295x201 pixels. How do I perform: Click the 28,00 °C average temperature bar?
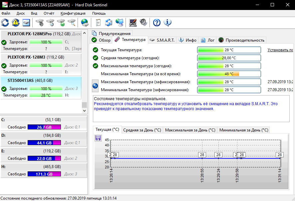[x=229, y=58]
